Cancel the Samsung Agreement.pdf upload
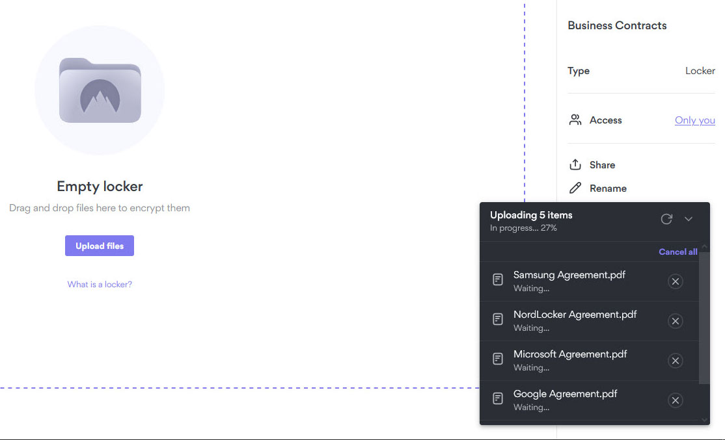 point(675,281)
